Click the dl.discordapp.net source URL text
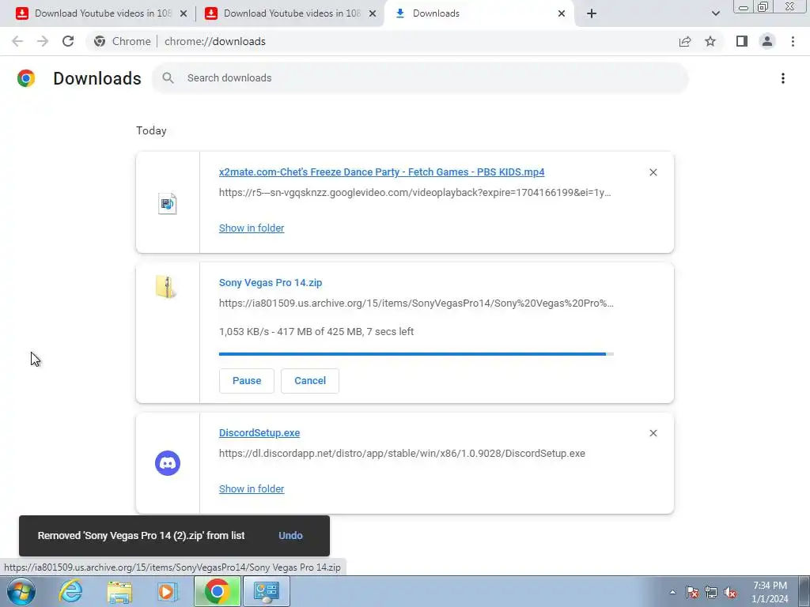Viewport: 810px width, 607px height. [402, 454]
